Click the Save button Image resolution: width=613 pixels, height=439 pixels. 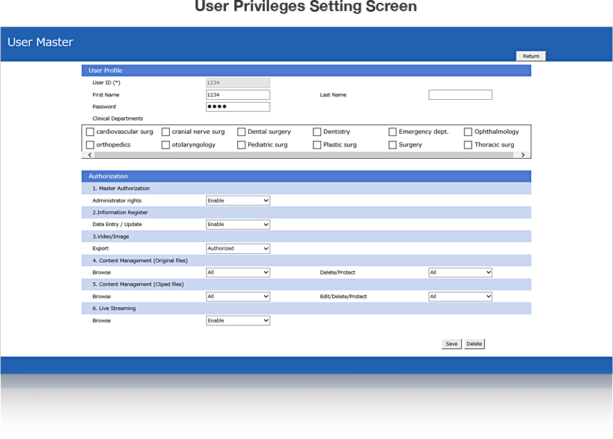tap(451, 344)
